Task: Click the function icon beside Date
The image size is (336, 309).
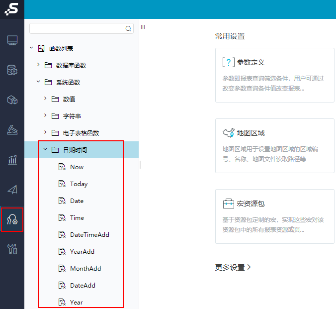Action: (x=62, y=201)
